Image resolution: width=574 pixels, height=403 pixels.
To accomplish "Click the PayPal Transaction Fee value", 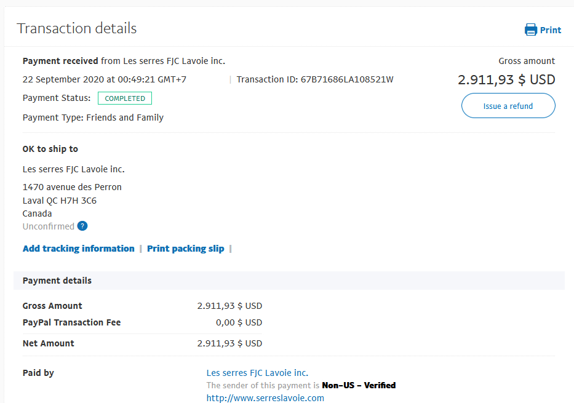I will pyautogui.click(x=239, y=322).
